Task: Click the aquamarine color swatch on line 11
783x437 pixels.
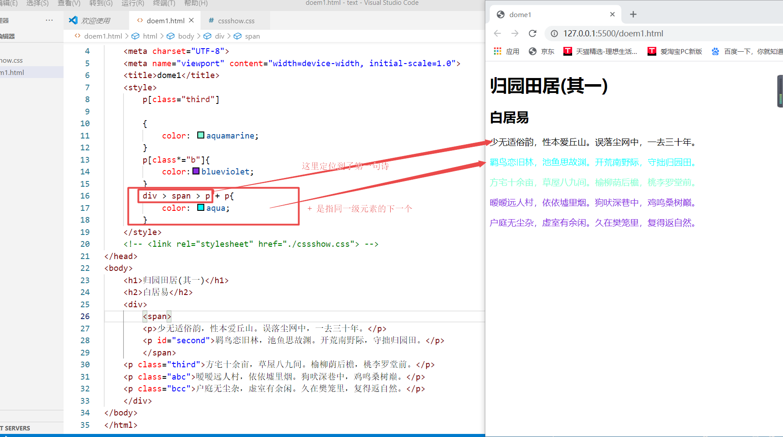Action: (200, 135)
